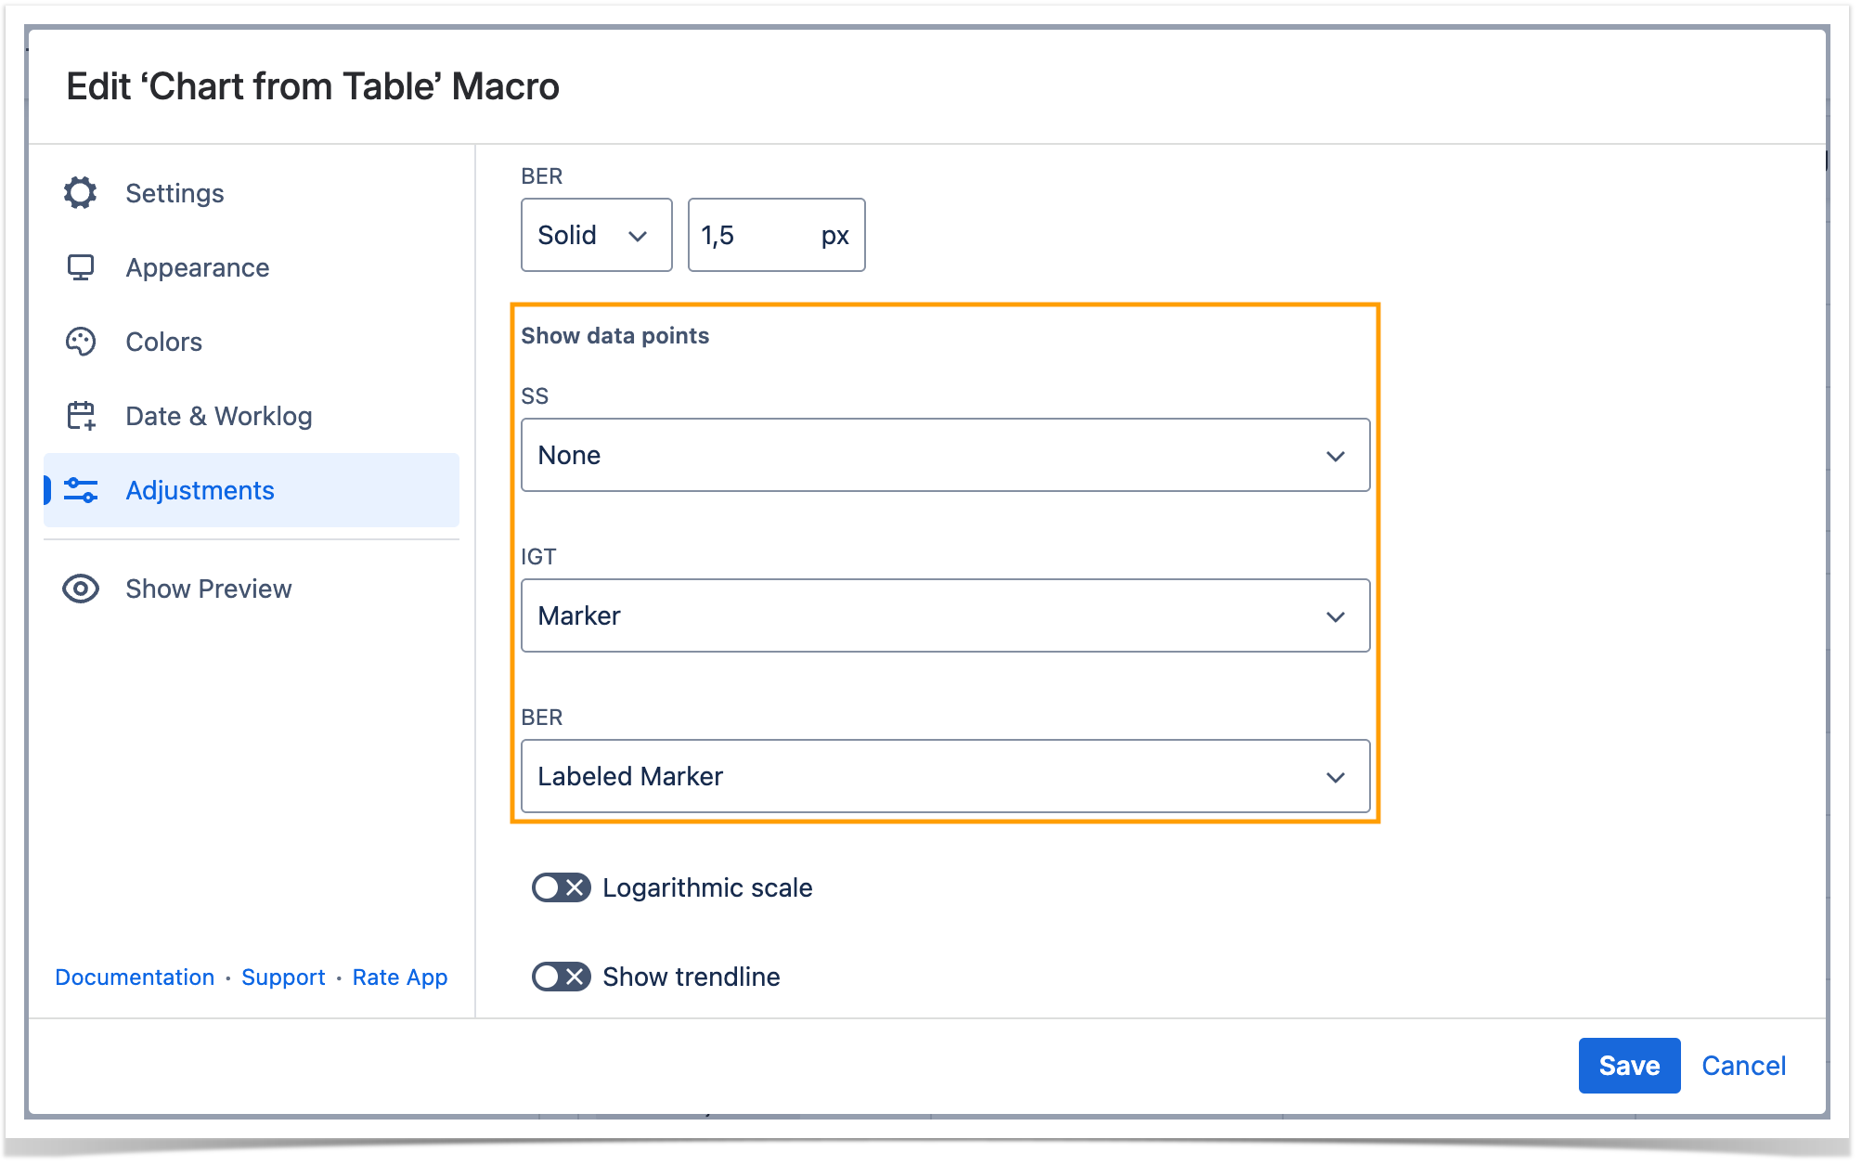Enable the Show trendline toggle
The width and height of the screenshot is (1862, 1165).
[x=561, y=977]
